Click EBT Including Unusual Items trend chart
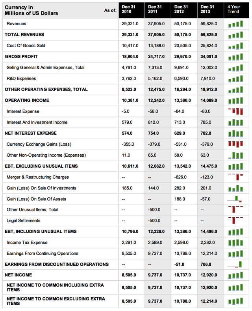 [x=235, y=232]
